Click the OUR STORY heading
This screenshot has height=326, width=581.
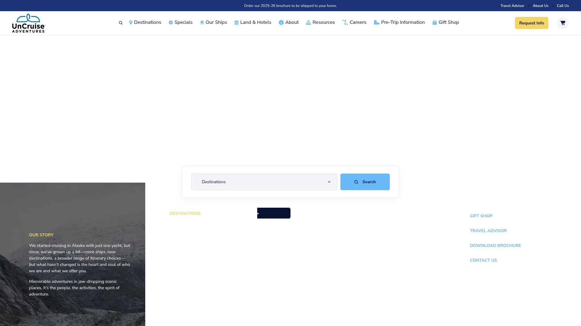(41, 235)
